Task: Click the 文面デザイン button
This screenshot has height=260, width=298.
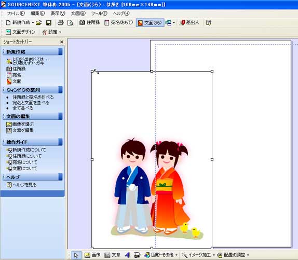Action: pos(21,32)
